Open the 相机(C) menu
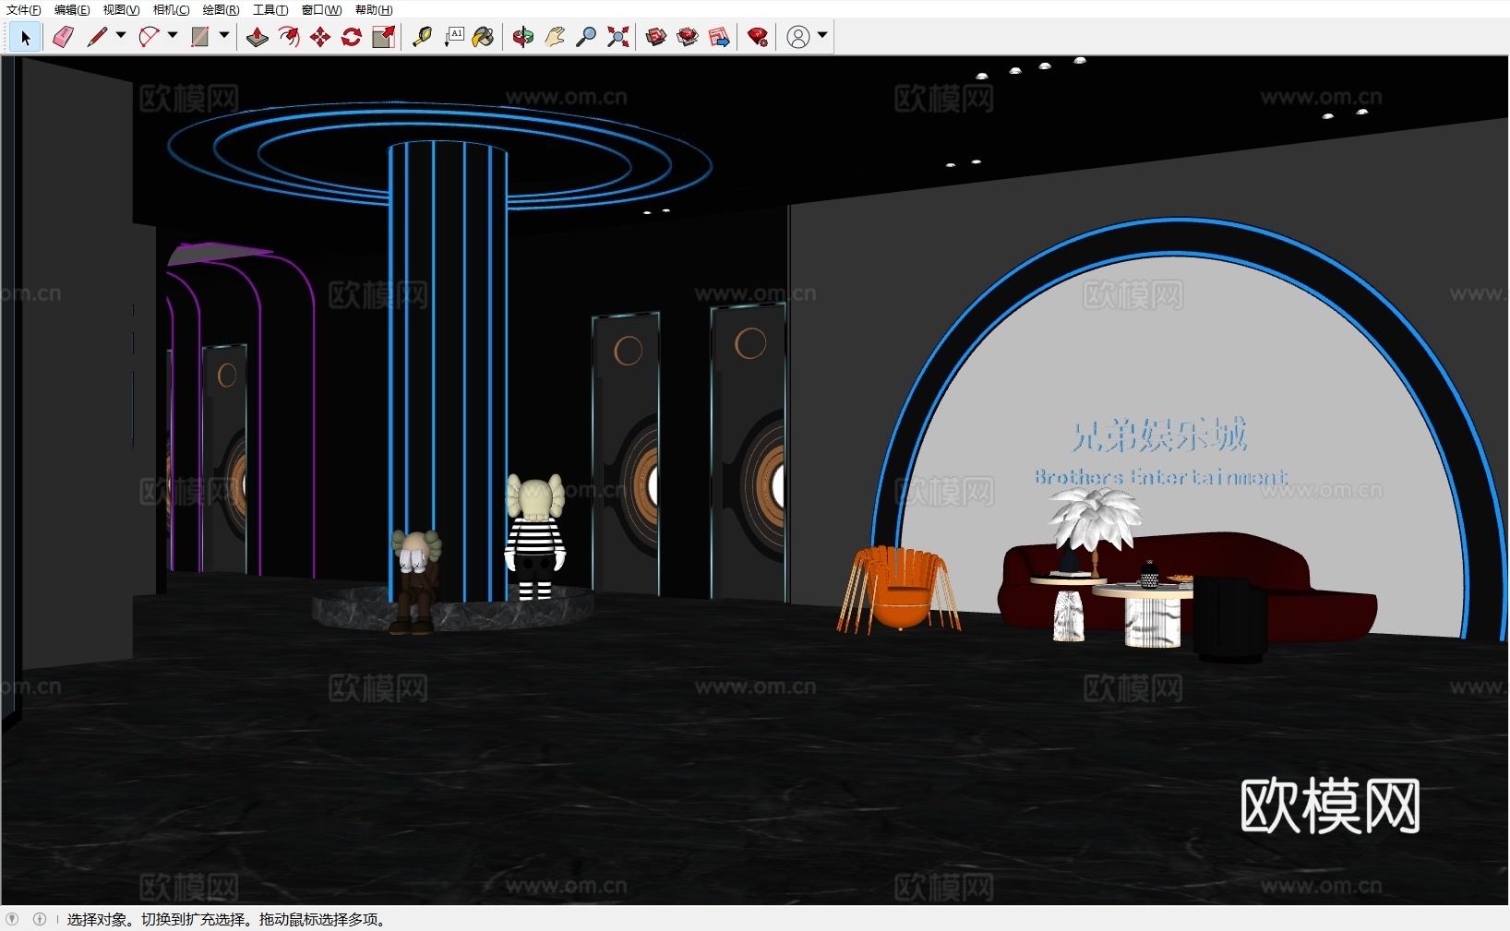1510x931 pixels. [171, 10]
